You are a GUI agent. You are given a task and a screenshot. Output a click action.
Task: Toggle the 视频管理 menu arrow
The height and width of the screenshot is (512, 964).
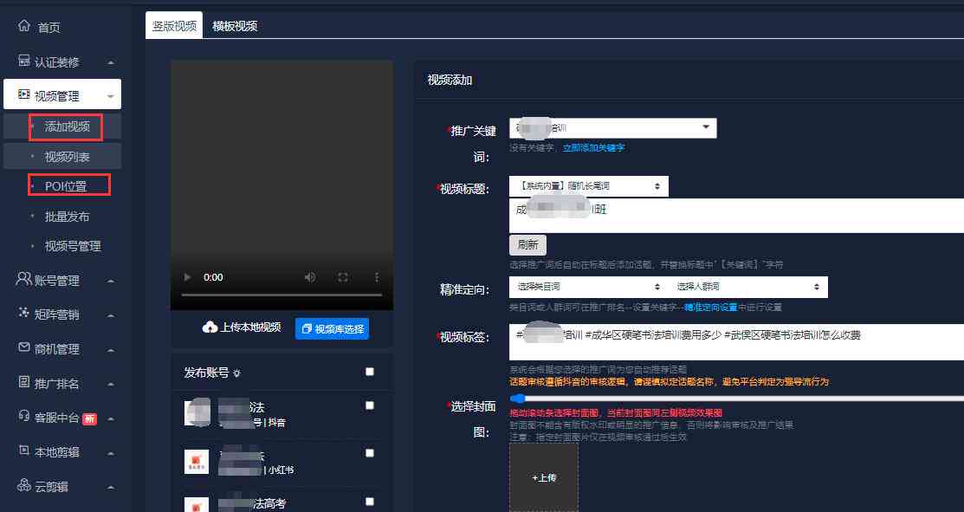tap(111, 96)
